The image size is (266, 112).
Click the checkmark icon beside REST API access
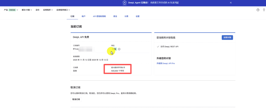point(158,47)
